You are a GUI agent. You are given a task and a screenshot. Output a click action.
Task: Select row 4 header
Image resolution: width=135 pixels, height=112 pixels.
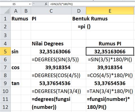coord(5,43)
